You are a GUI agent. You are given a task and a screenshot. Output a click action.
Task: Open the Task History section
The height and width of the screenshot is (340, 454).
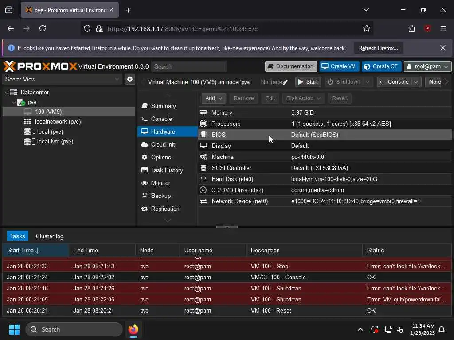pos(167,170)
